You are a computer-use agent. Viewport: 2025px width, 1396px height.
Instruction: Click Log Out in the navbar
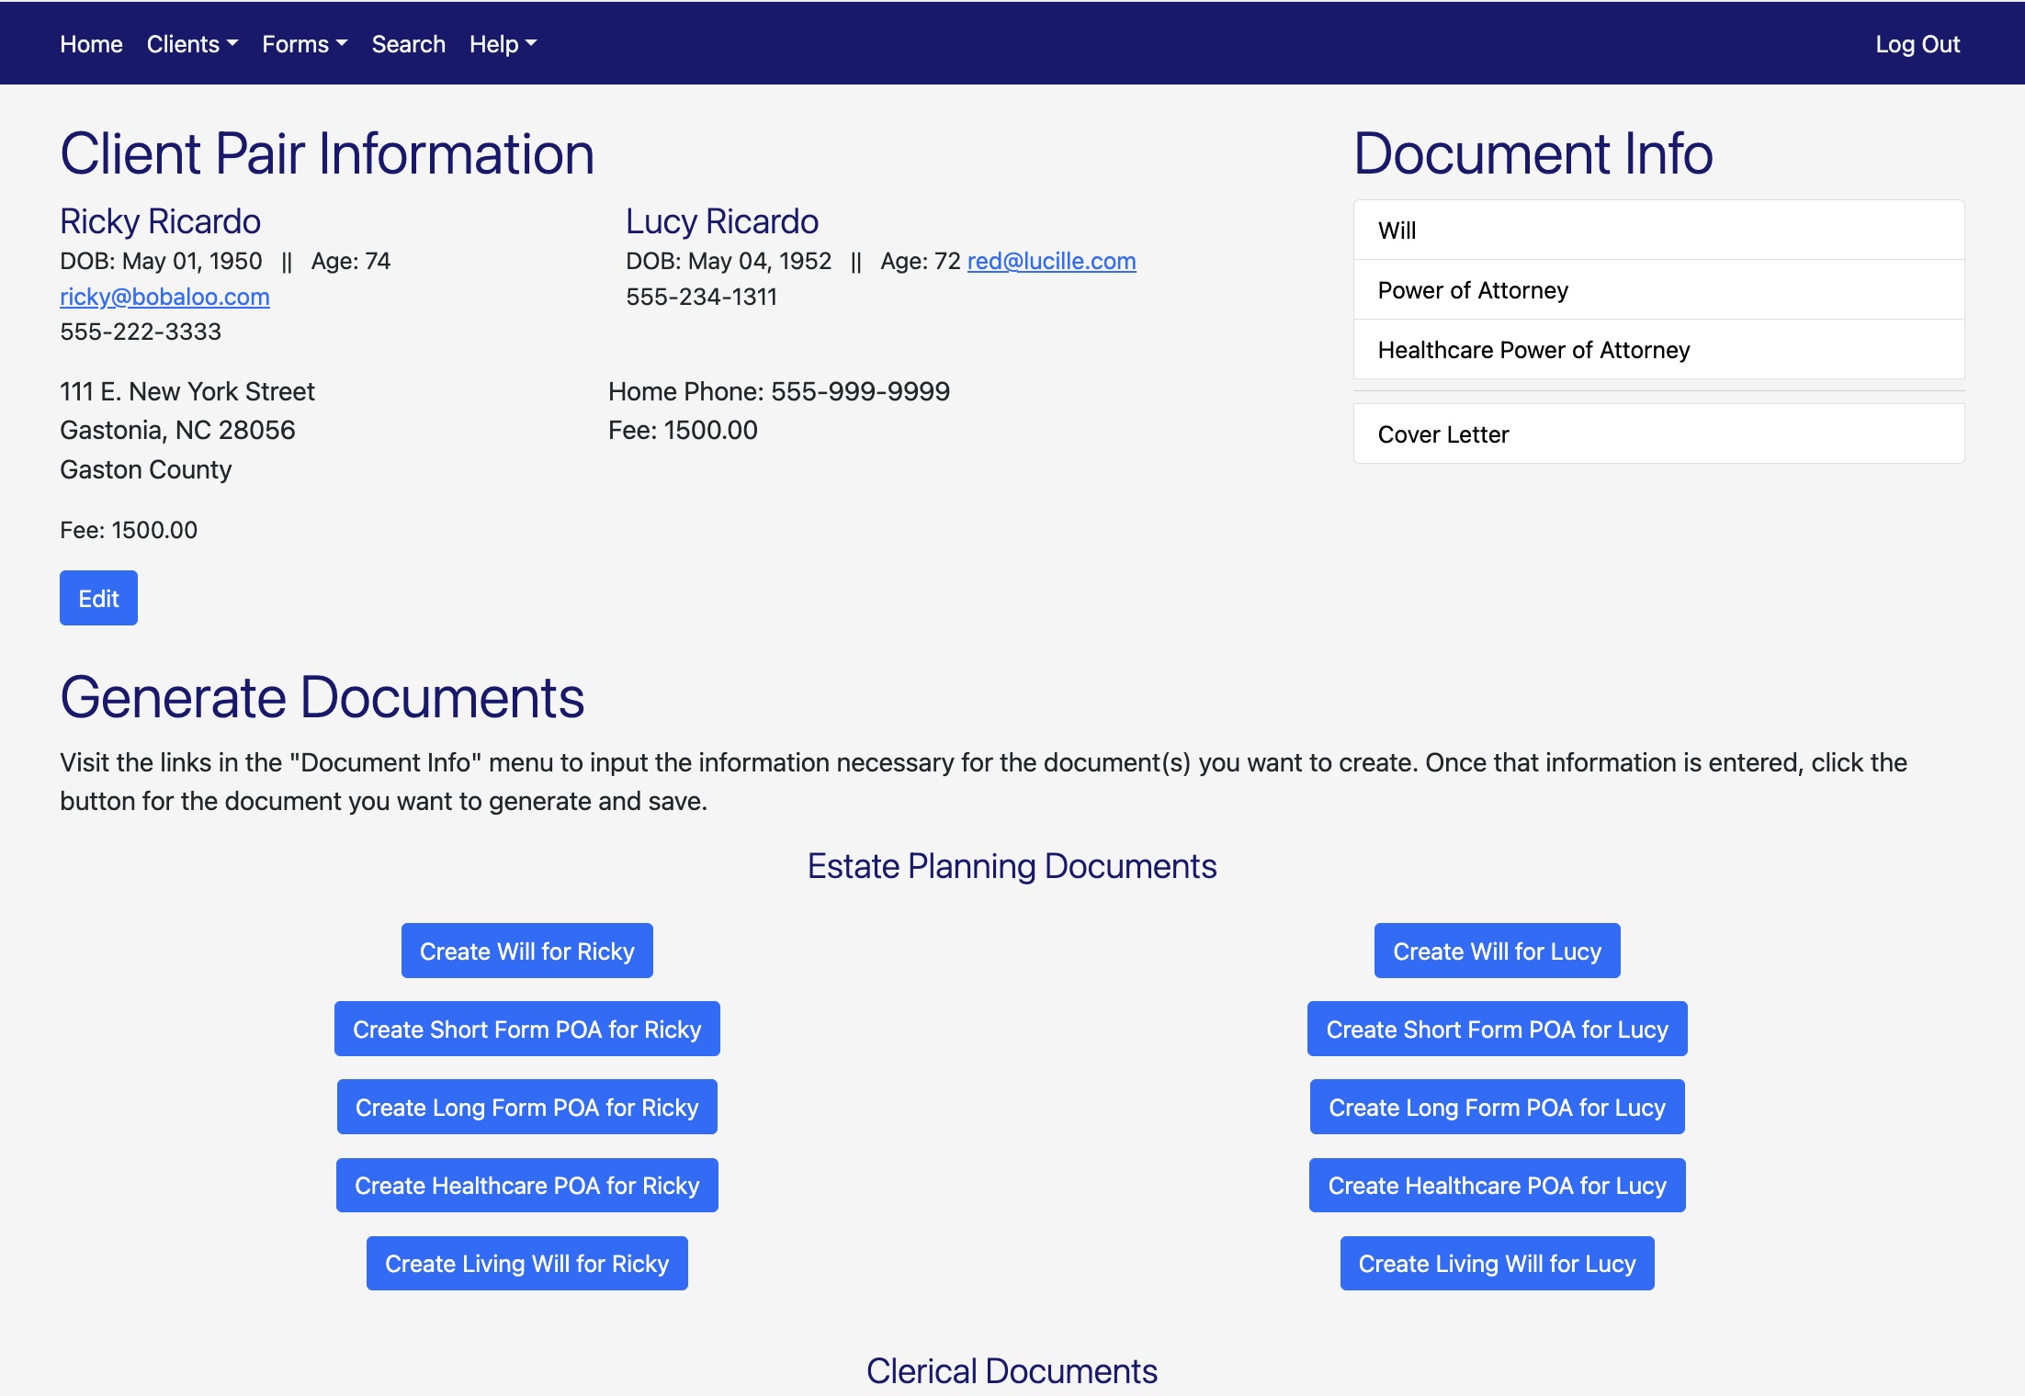1917,44
